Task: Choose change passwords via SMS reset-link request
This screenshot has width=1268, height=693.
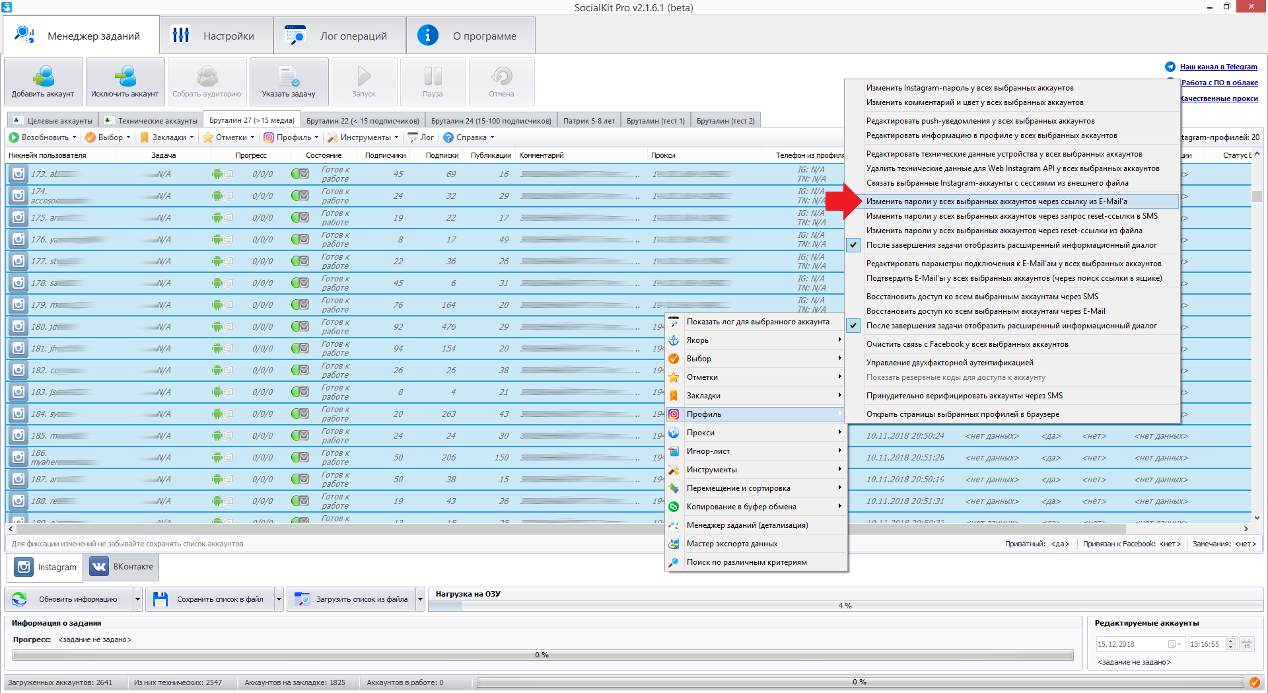Action: 1012,216
